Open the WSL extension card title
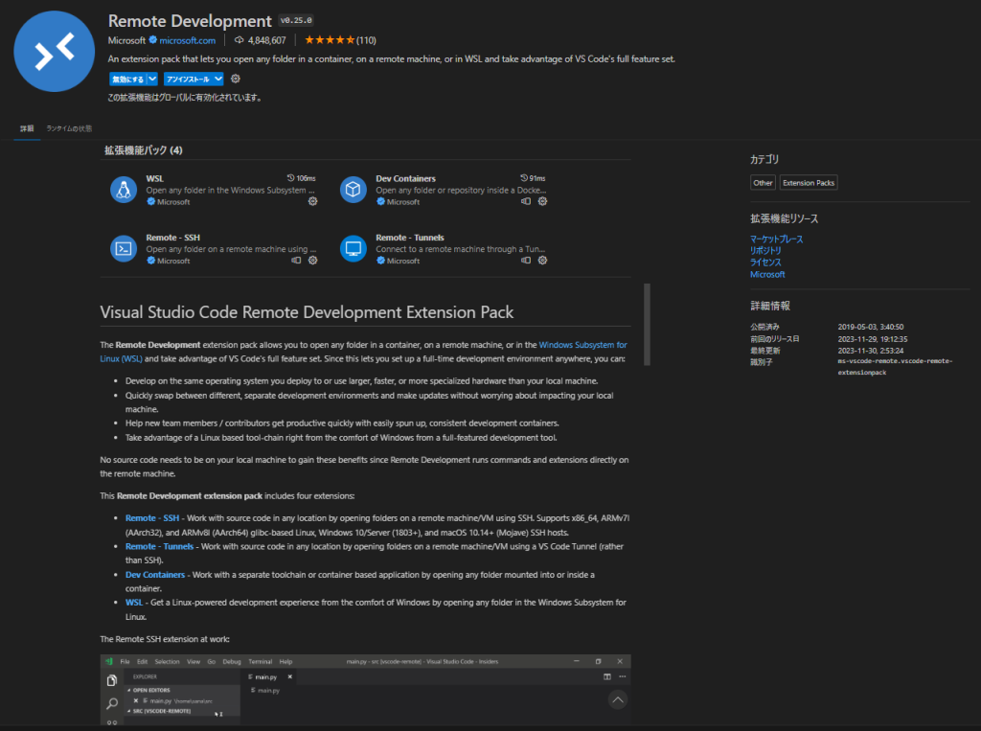 [154, 178]
